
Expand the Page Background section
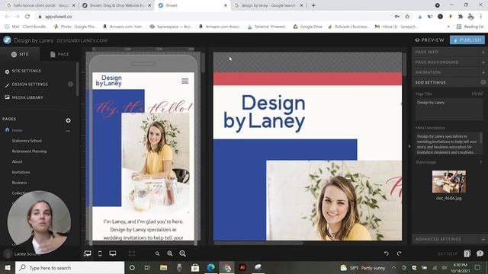click(450, 62)
